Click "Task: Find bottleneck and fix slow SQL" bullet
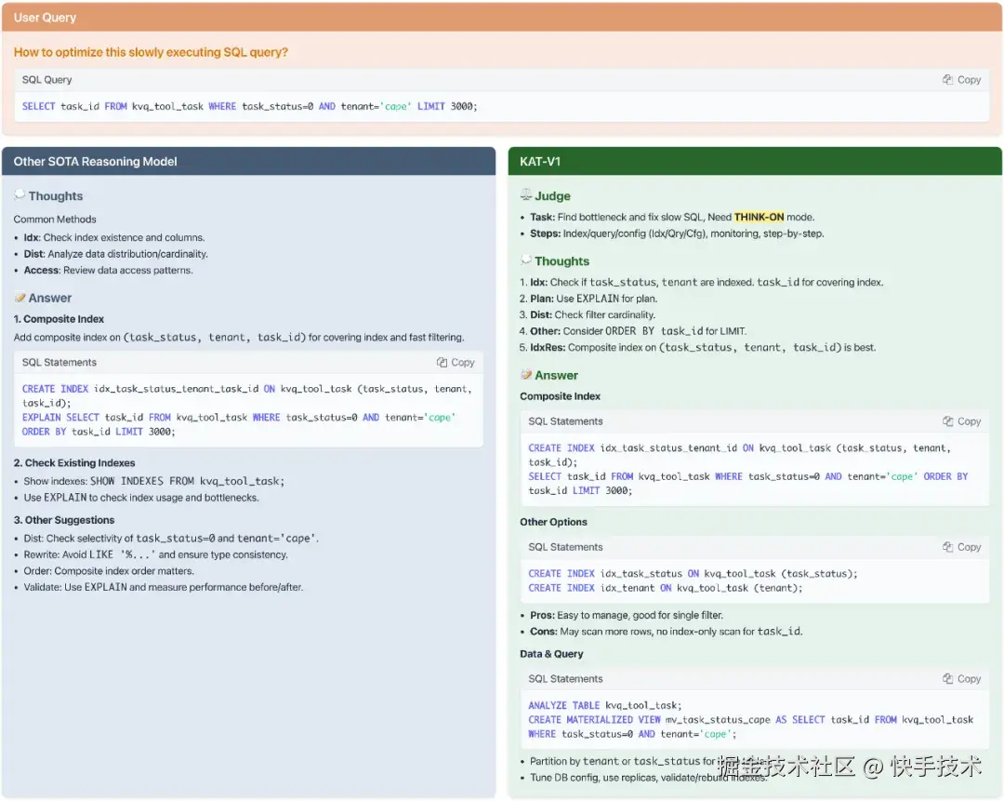This screenshot has height=801, width=1004. 672,218
